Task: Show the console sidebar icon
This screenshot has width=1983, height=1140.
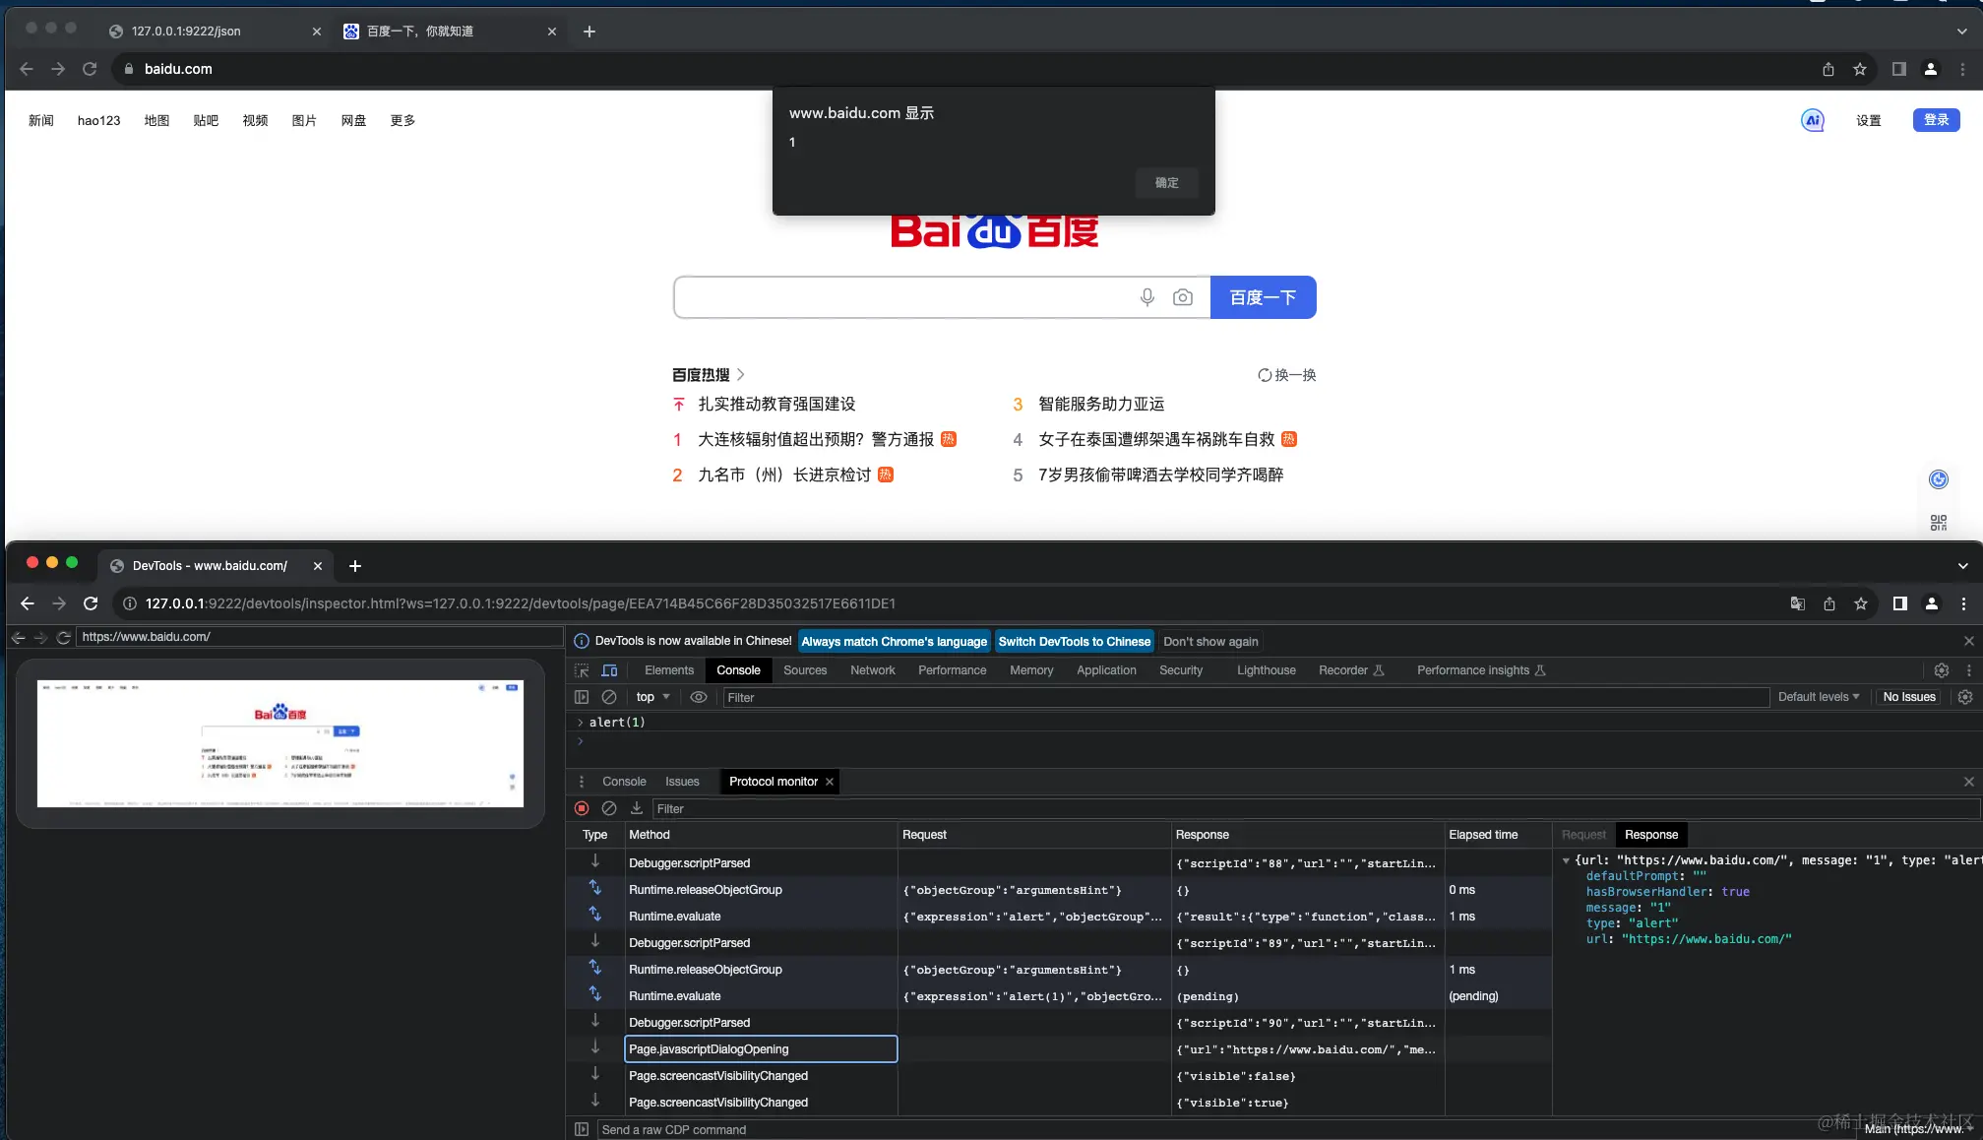Action: pos(582,697)
